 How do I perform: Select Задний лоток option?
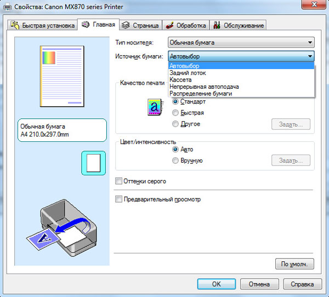coord(241,73)
